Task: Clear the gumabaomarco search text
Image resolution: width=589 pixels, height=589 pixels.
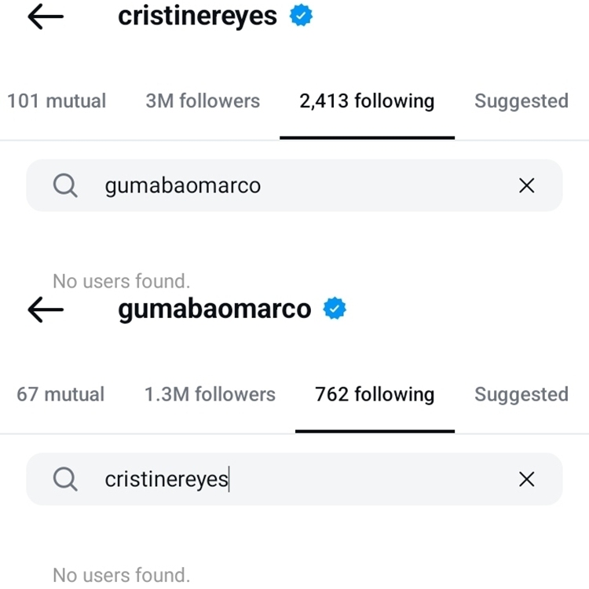Action: click(x=526, y=185)
